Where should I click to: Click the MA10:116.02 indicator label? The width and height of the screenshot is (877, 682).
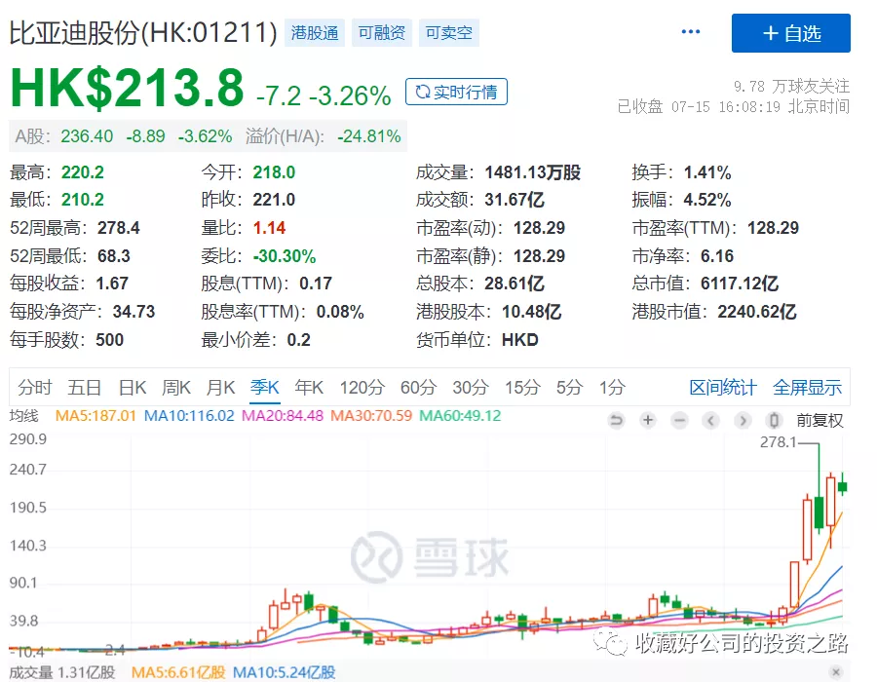(189, 416)
